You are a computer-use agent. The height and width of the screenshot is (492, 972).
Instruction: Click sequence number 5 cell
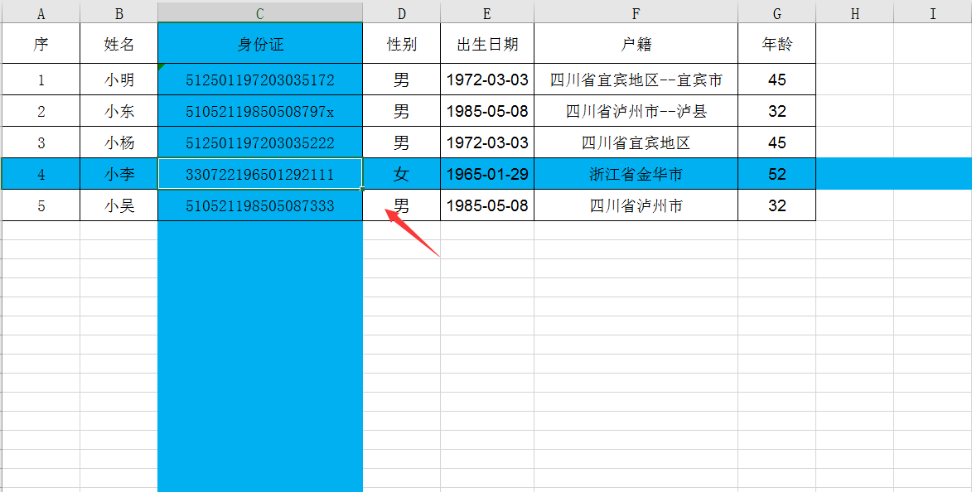(x=41, y=205)
